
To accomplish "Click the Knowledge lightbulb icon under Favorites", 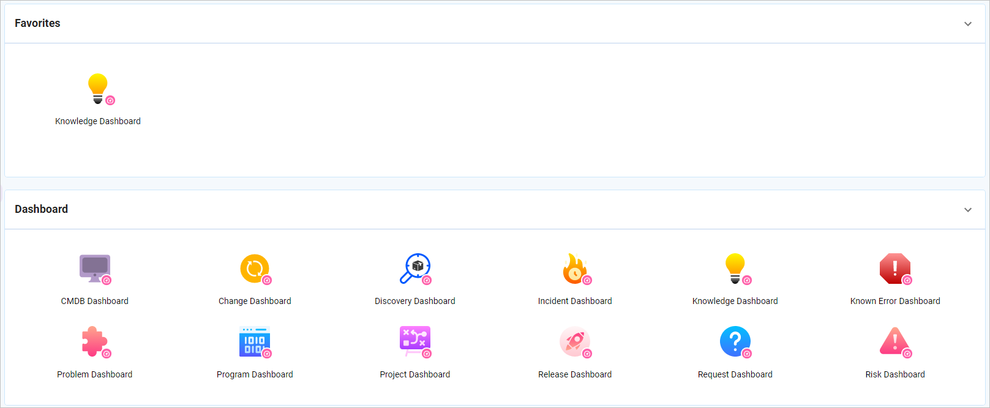I will pos(98,89).
